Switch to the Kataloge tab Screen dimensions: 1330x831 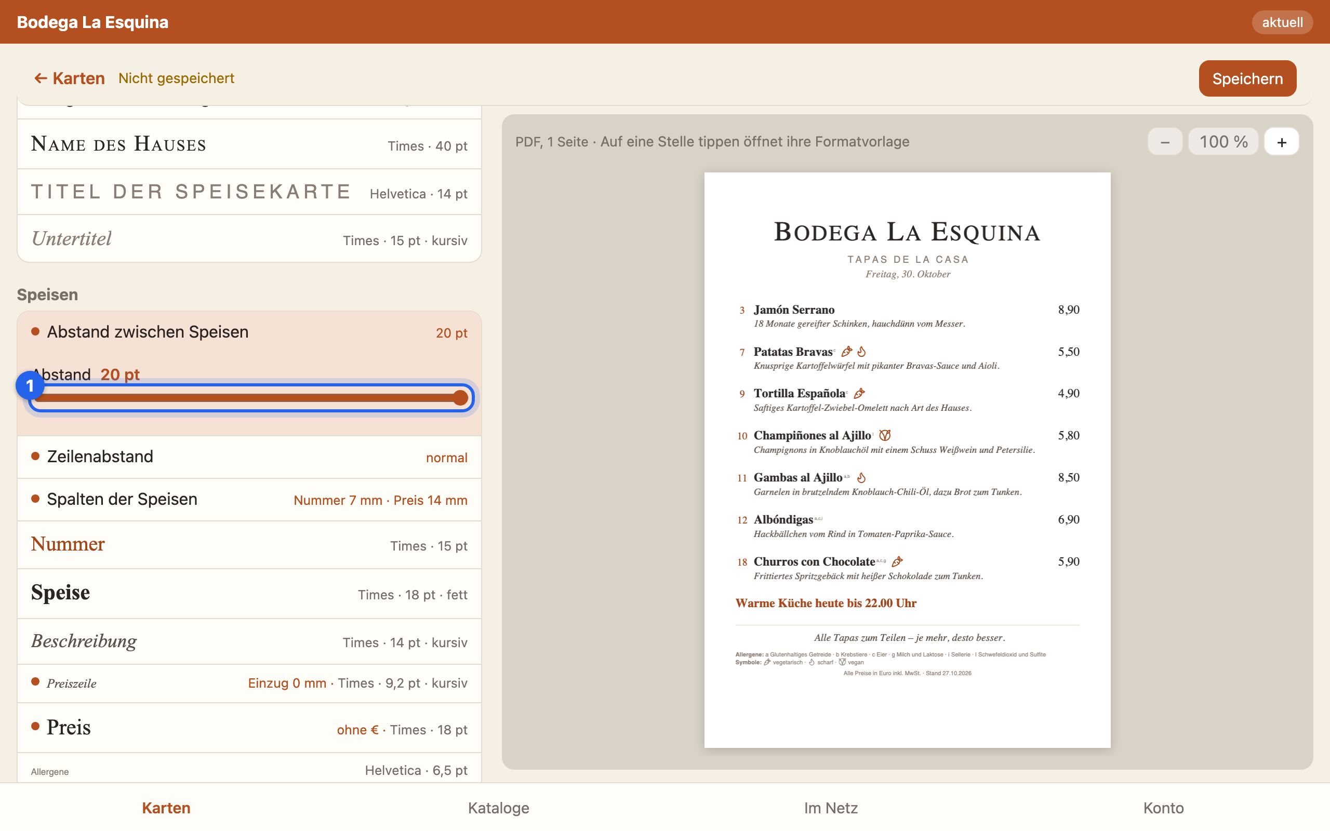tap(498, 807)
